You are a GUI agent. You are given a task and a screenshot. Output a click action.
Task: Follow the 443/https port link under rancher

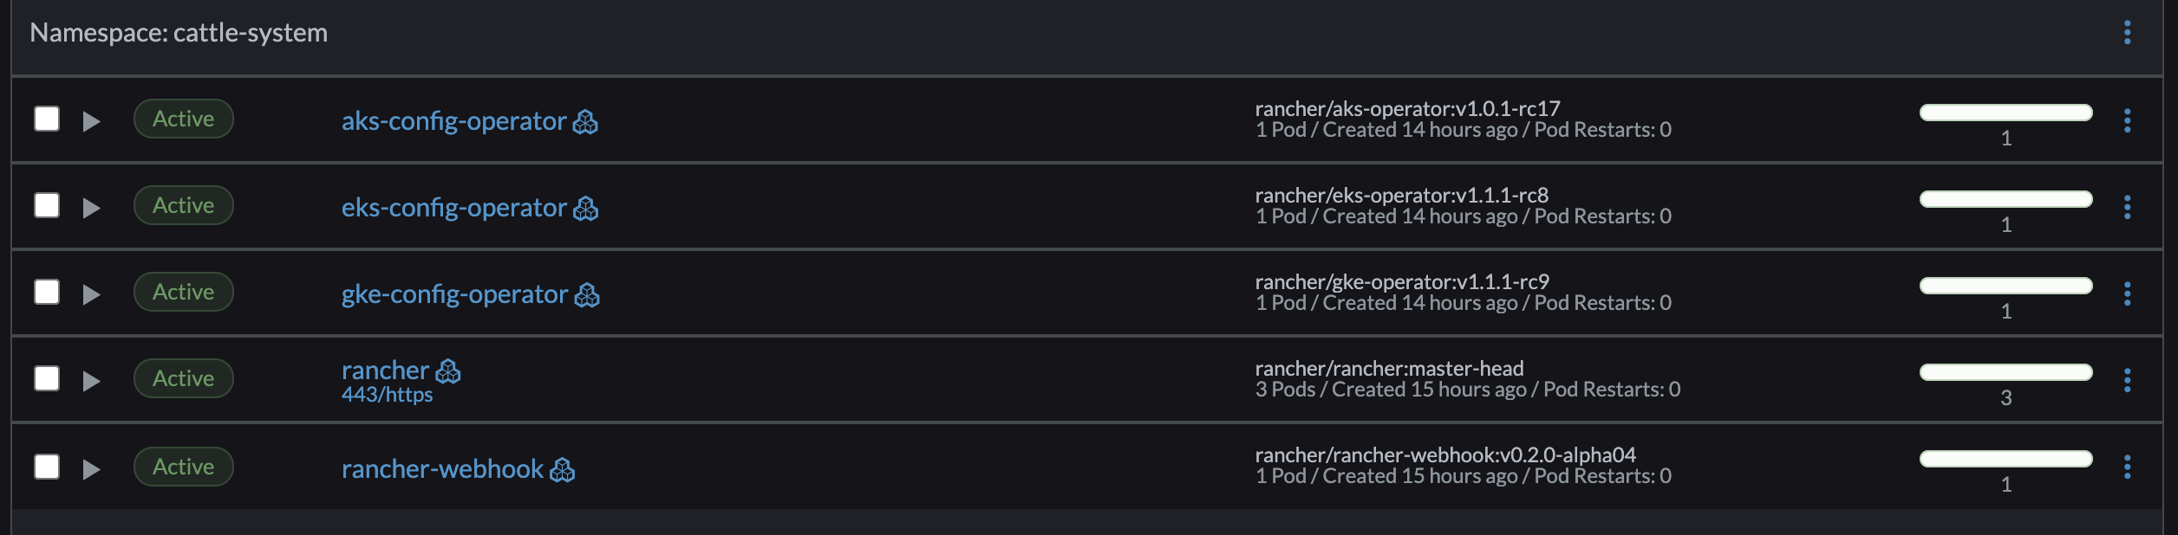(387, 397)
